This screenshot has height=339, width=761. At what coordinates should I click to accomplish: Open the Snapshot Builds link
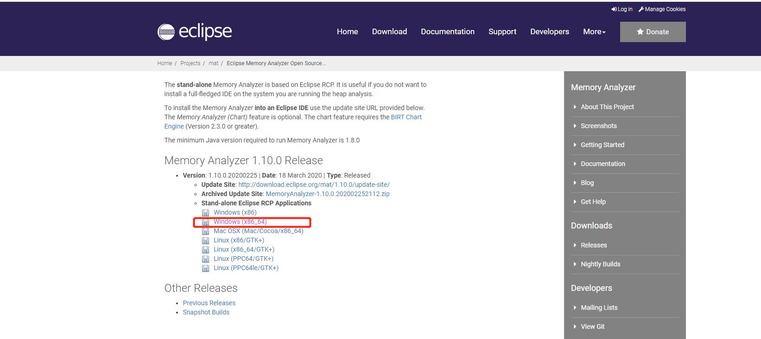click(x=206, y=312)
